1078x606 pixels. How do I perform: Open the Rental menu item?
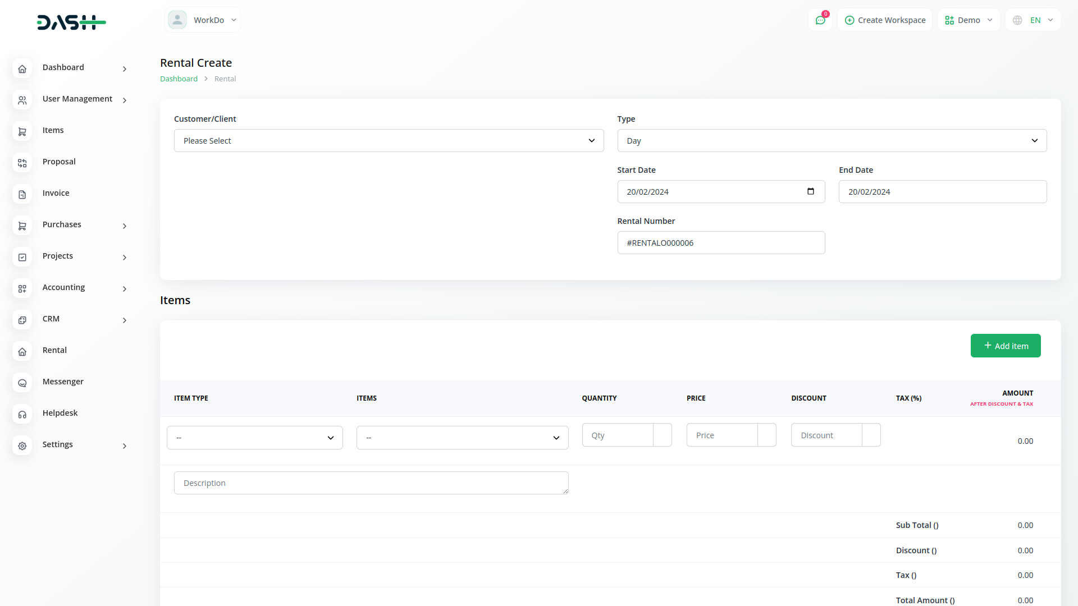(54, 350)
